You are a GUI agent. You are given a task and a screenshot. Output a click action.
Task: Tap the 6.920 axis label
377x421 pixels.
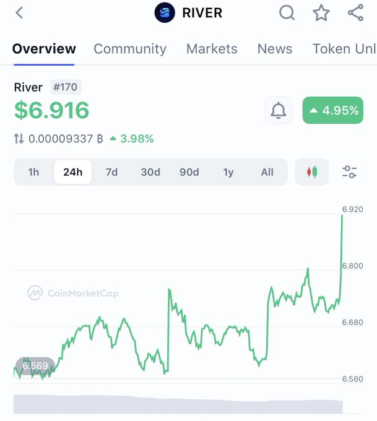coord(352,209)
